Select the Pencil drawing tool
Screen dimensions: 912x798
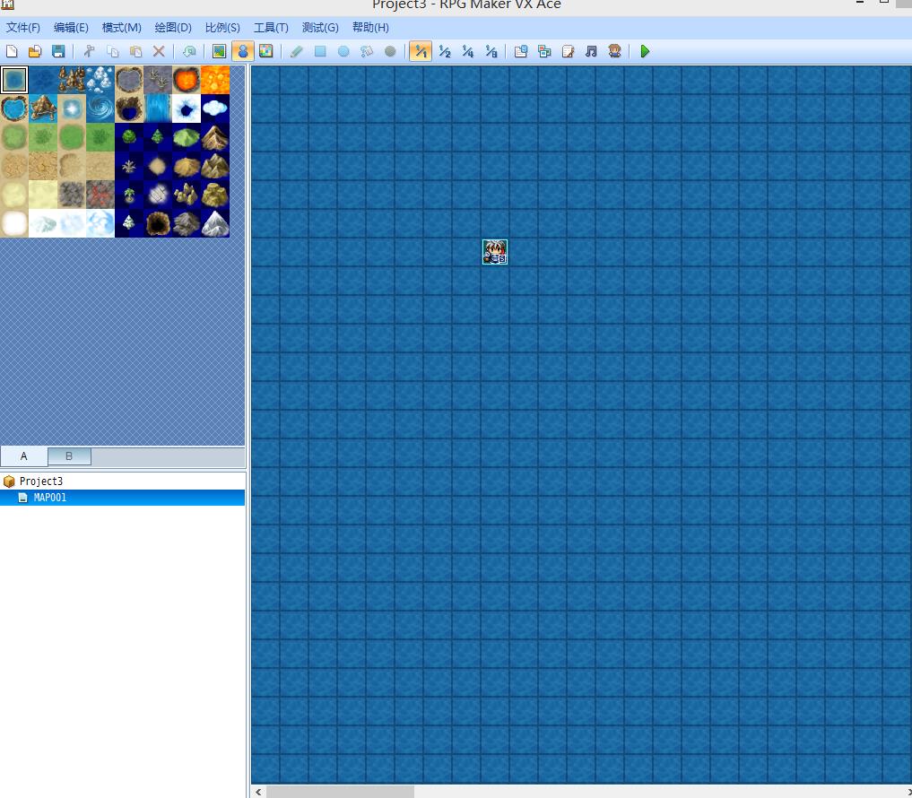tap(297, 52)
